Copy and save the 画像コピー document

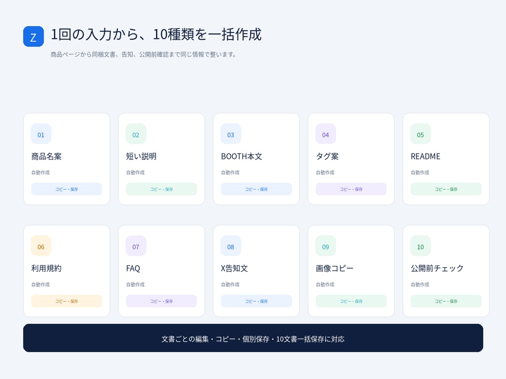[351, 302]
